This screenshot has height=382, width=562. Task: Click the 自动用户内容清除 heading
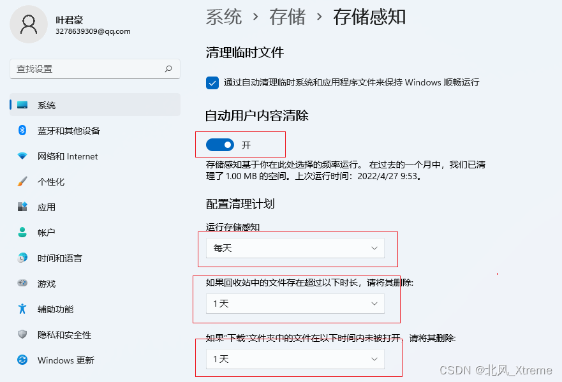tap(257, 115)
